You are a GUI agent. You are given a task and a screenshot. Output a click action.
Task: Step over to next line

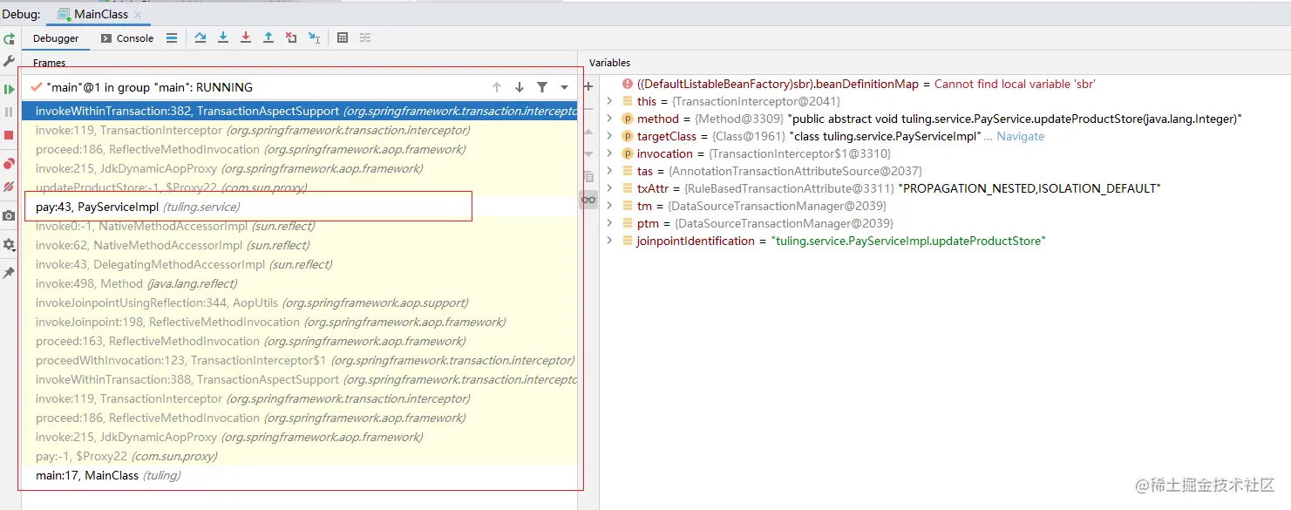(200, 37)
